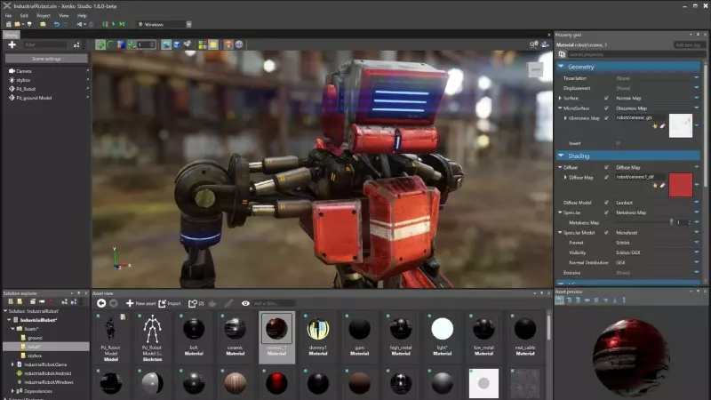Select the translate gizmo tool

100,44
